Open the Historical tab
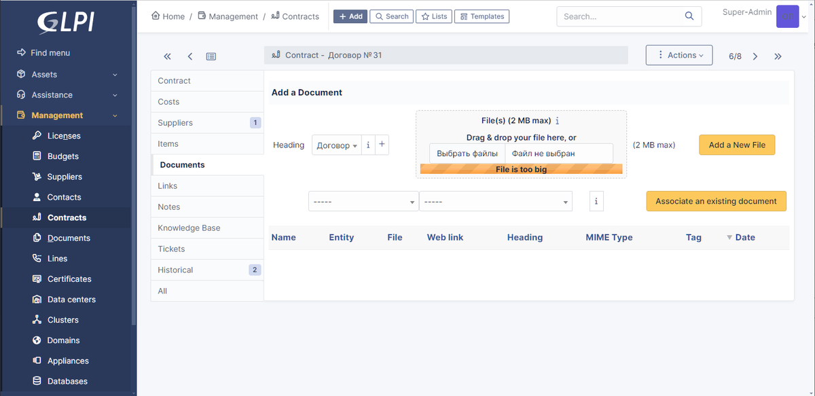815x396 pixels. click(x=207, y=270)
